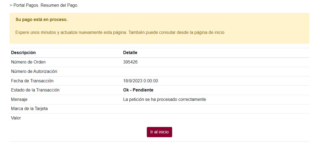Click the "Número de Autorización" row label

coord(34,72)
